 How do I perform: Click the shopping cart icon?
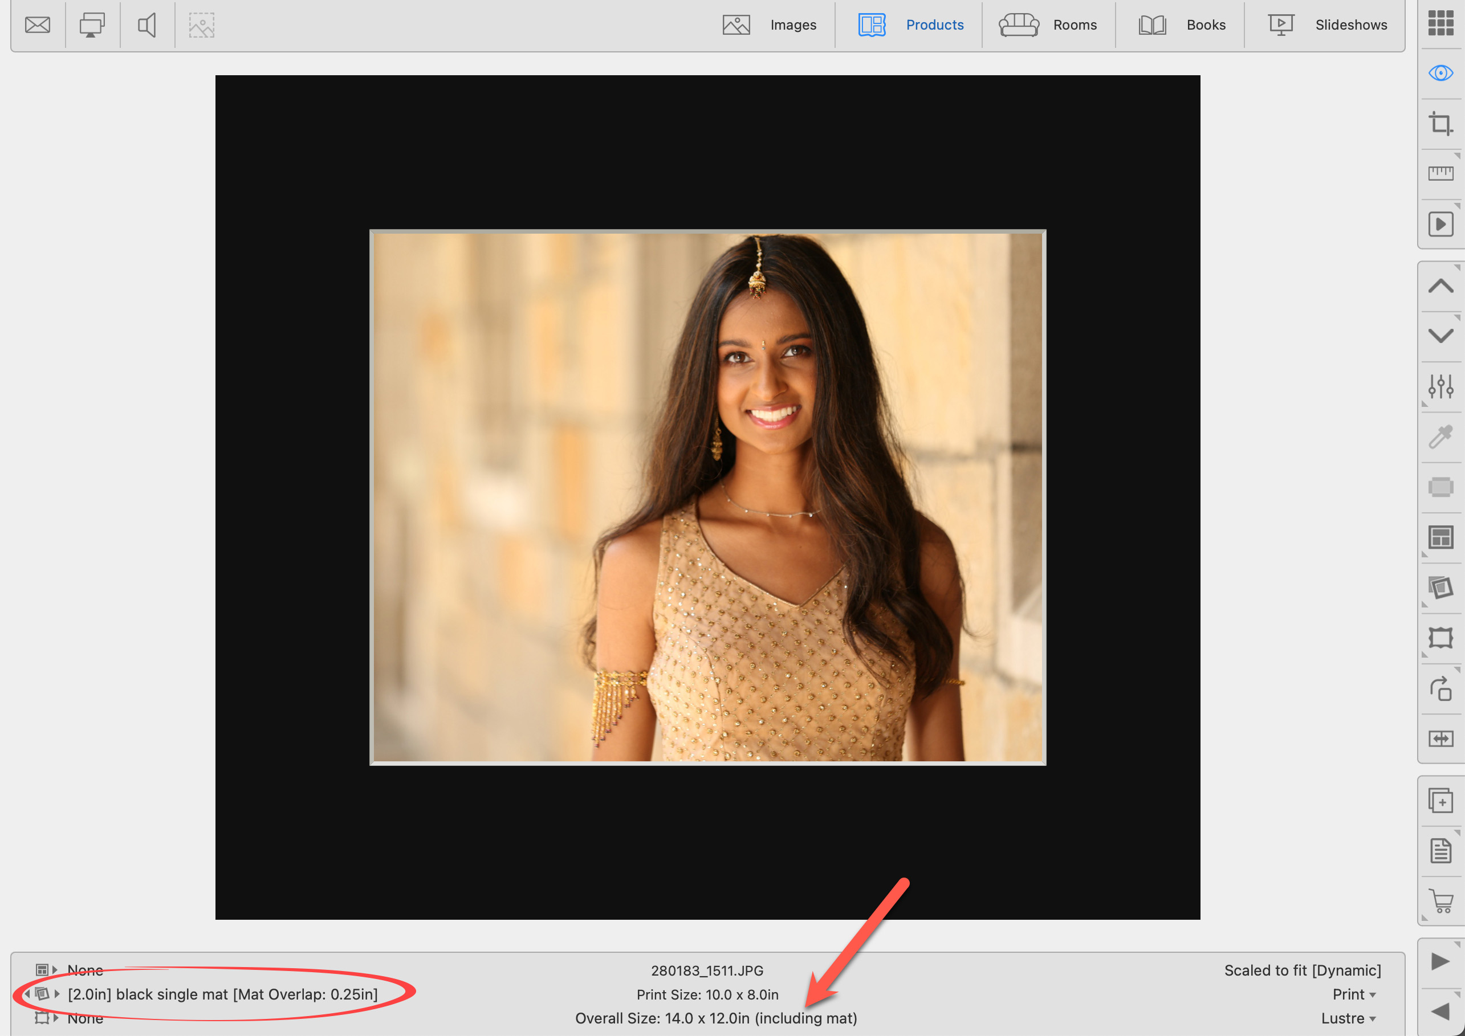coord(1440,901)
